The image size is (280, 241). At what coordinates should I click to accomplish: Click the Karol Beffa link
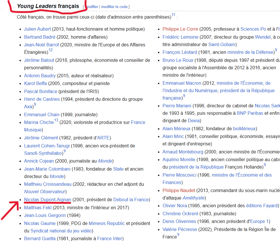[35, 83]
